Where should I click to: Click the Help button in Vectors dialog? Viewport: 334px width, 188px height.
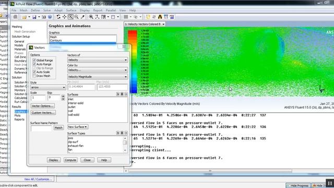(104, 160)
